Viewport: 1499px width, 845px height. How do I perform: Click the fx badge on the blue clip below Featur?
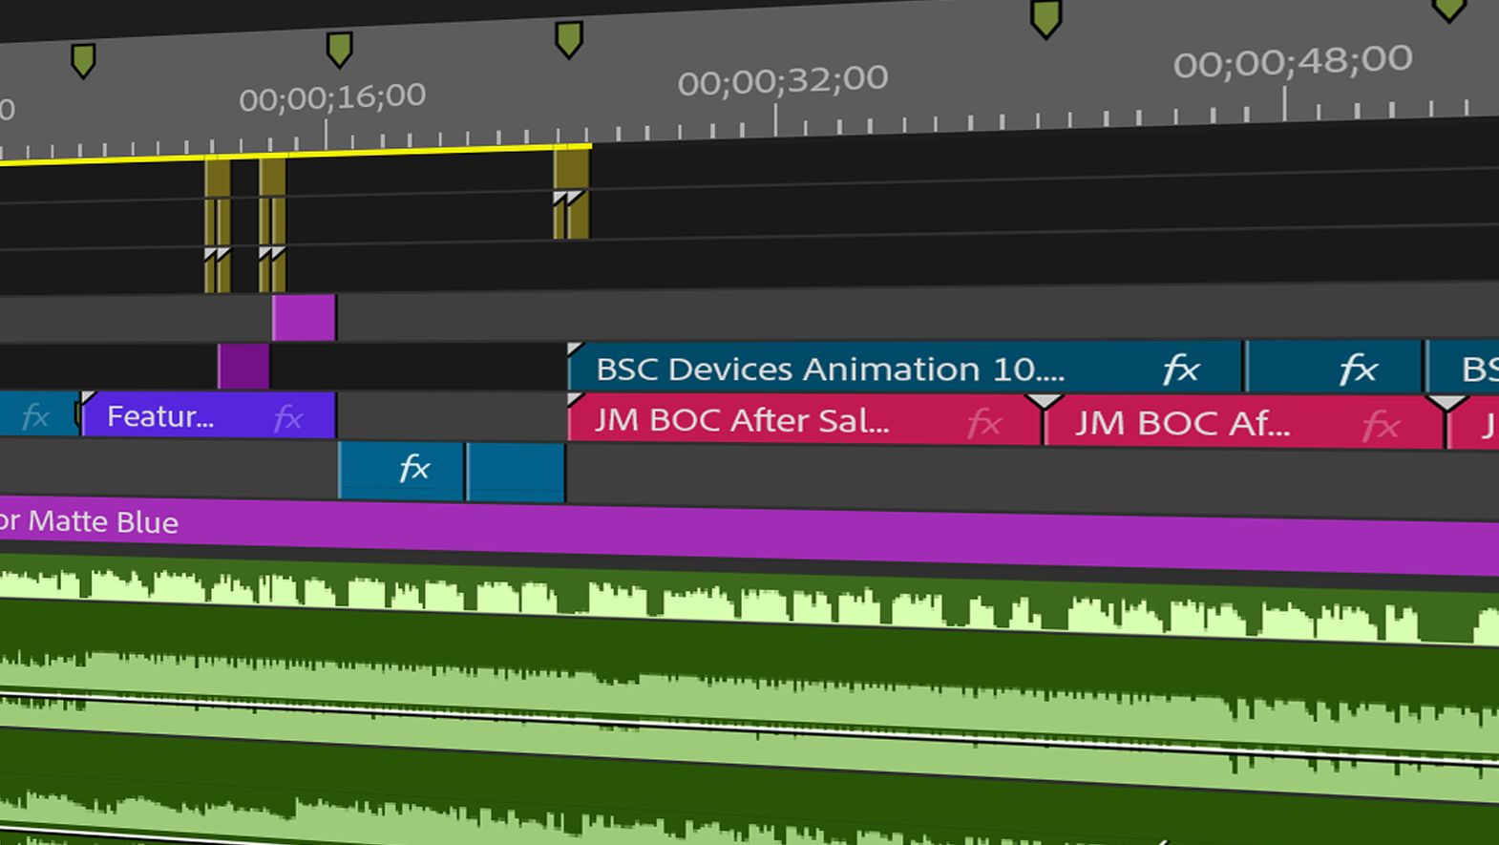click(413, 468)
